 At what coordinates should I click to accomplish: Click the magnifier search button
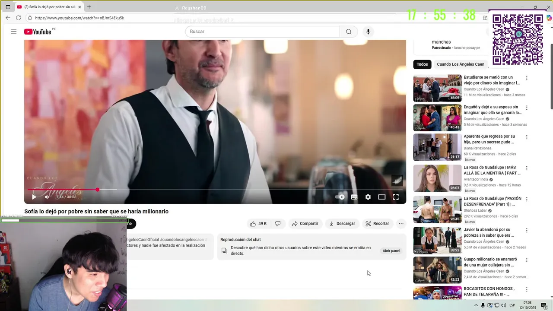pyautogui.click(x=349, y=32)
